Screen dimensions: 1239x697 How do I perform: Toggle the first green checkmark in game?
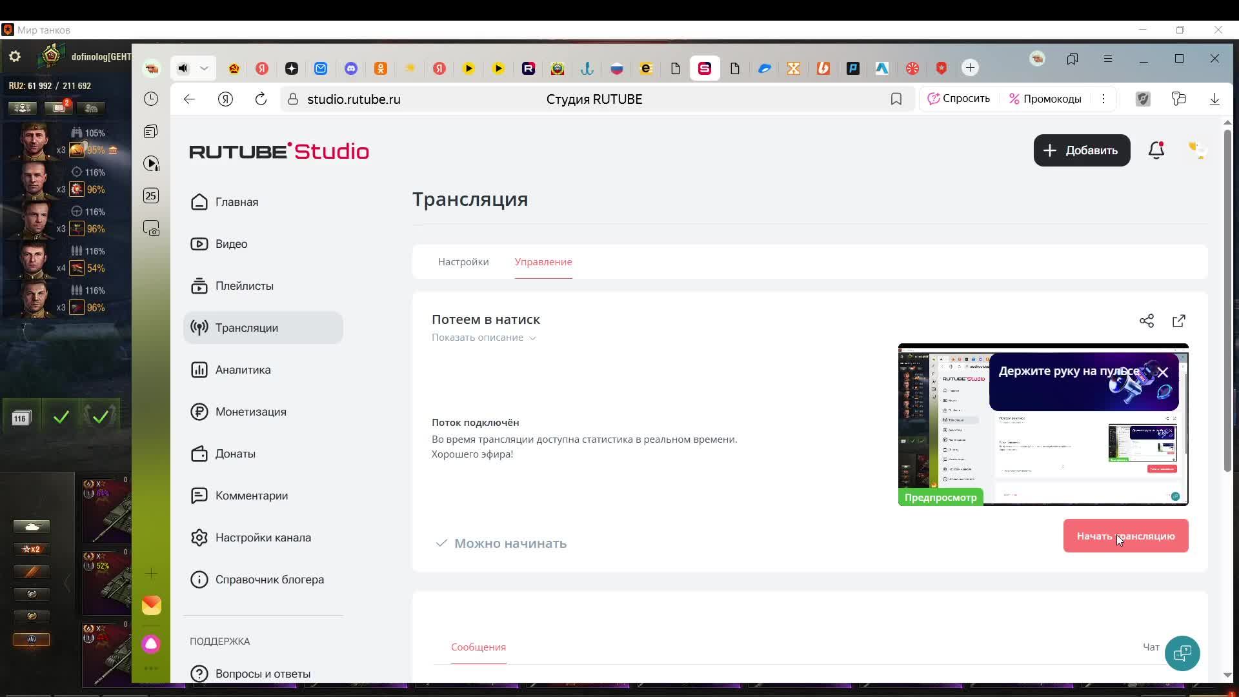click(61, 418)
